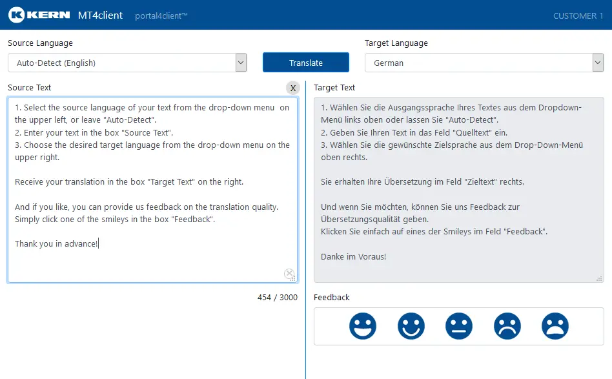Viewport: 612px width, 379px height.
Task: Pick the frowning face feedback smiley
Action: pyautogui.click(x=507, y=326)
